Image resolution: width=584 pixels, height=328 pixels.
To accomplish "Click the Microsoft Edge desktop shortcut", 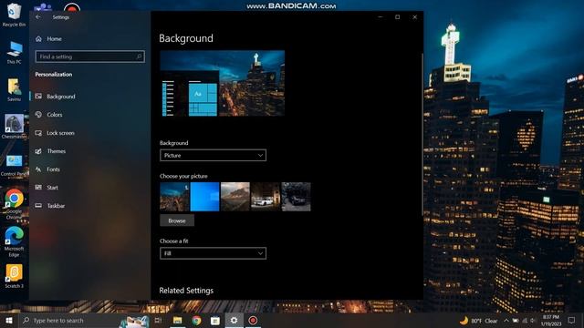I will point(15,241).
